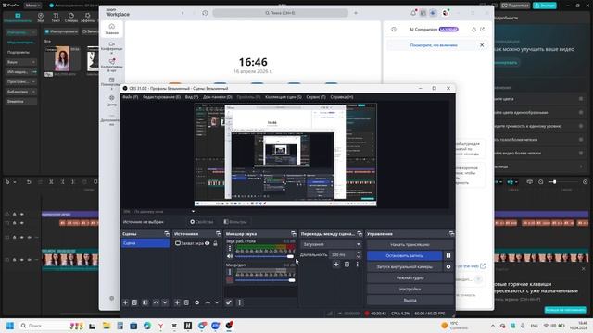Open desktop audio channel options menu
This screenshot has width=593, height=333.
tap(230, 248)
